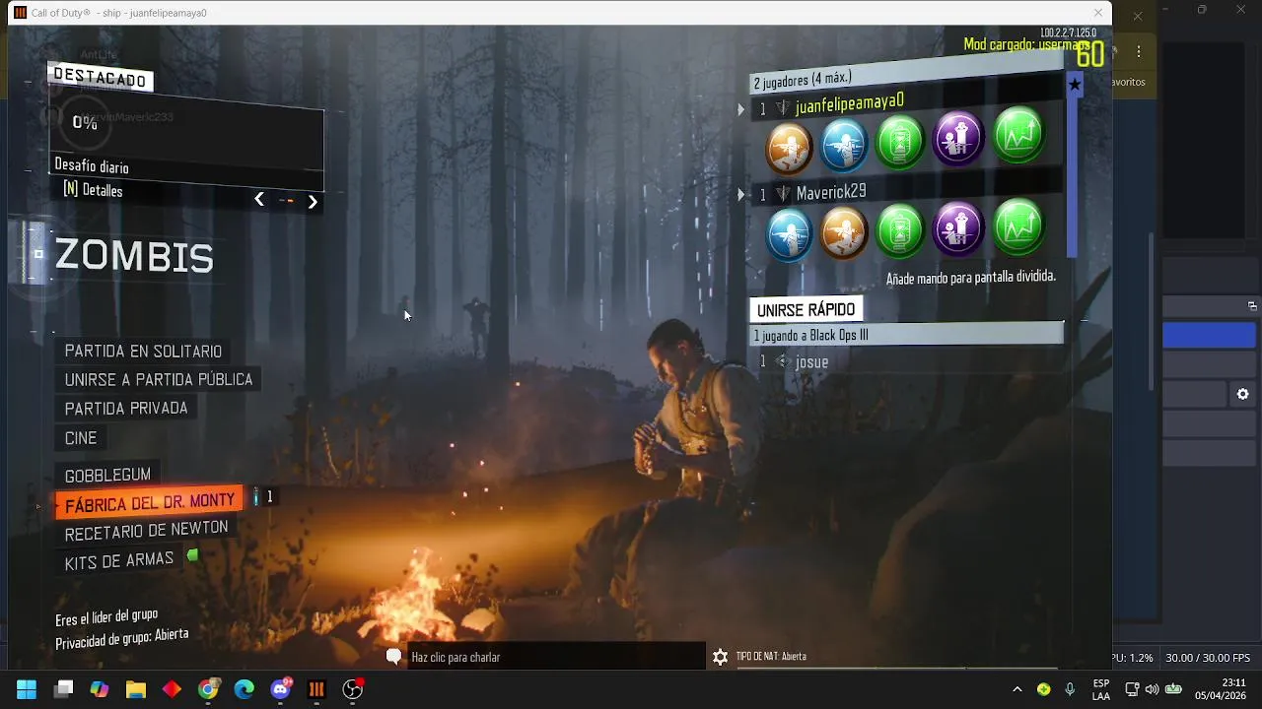Open File Explorer from the taskbar
Image resolution: width=1262 pixels, height=709 pixels.
(x=135, y=689)
